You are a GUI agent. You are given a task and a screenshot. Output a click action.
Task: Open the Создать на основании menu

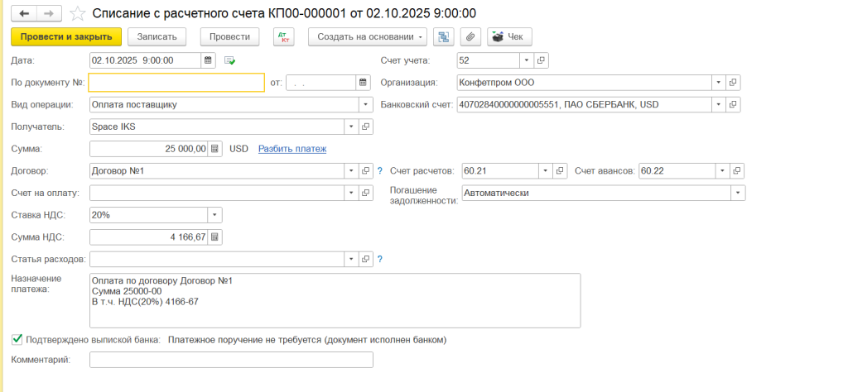368,37
